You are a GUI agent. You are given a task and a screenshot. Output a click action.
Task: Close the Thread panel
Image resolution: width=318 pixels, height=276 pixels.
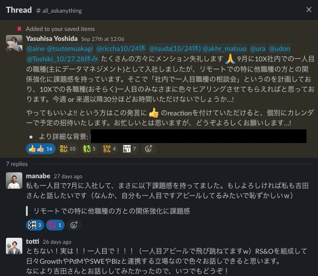[308, 10]
